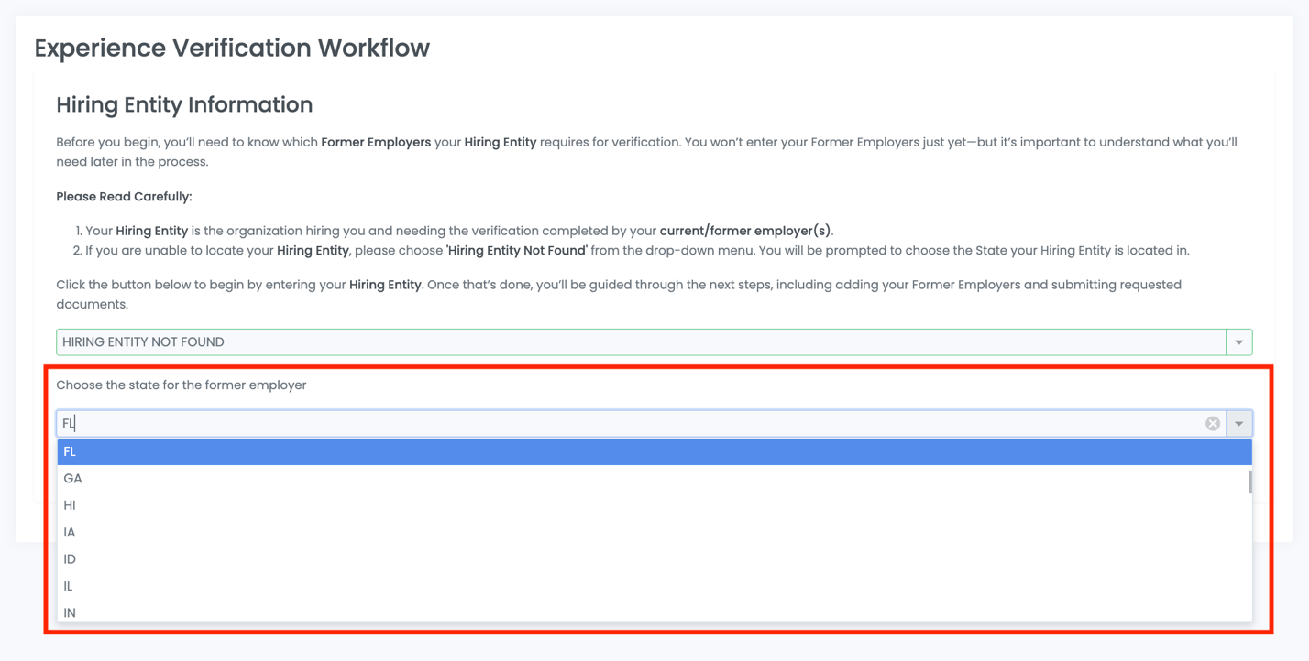
Task: Click the bold 'current/former employer(s)' text
Action: click(x=744, y=231)
